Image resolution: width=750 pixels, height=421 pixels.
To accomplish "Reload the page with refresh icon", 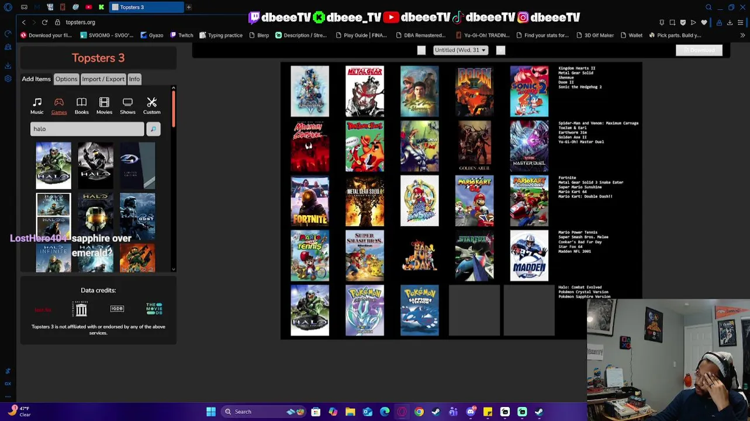I will [44, 22].
